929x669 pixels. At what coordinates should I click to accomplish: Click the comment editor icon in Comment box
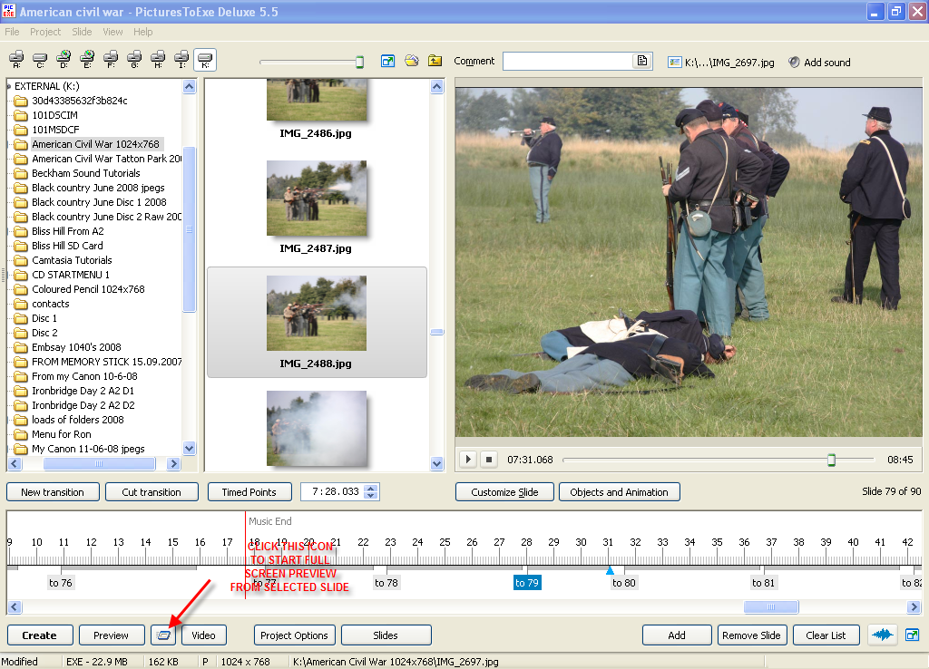point(642,61)
